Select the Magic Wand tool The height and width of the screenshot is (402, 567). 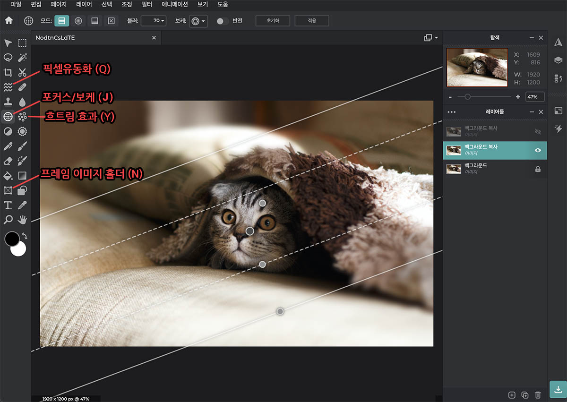tap(22, 58)
